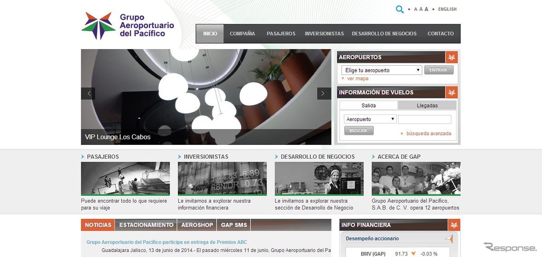Open the ver mapa link
The image size is (542, 257).
(358, 79)
